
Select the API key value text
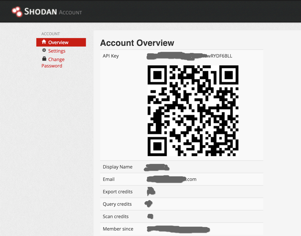pos(189,56)
